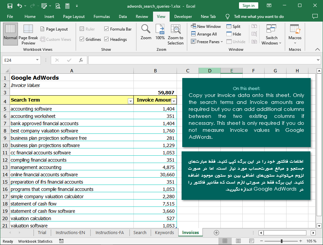Switch to Normal view in status bar

[225, 241]
